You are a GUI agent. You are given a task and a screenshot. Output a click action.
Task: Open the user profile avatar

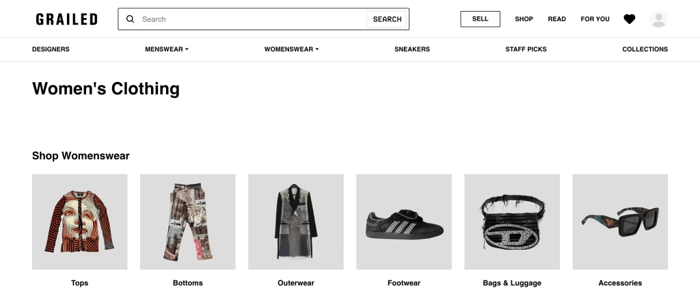point(658,19)
